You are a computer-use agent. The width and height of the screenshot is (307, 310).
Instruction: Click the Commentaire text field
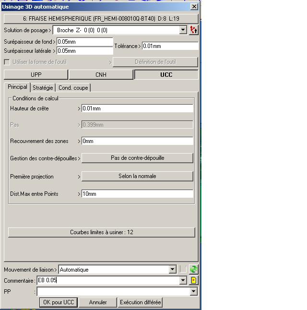click(x=108, y=280)
